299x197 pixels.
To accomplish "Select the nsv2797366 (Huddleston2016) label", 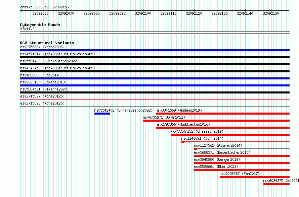I will 183,124.
